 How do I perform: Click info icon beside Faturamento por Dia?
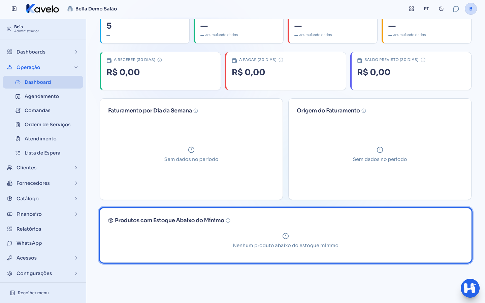tap(196, 111)
